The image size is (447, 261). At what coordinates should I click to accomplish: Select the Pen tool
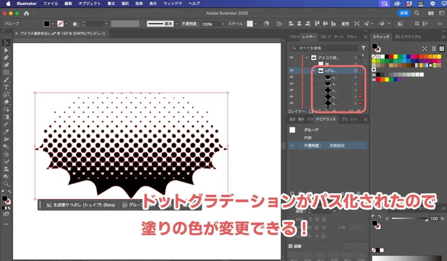pyautogui.click(x=6, y=58)
